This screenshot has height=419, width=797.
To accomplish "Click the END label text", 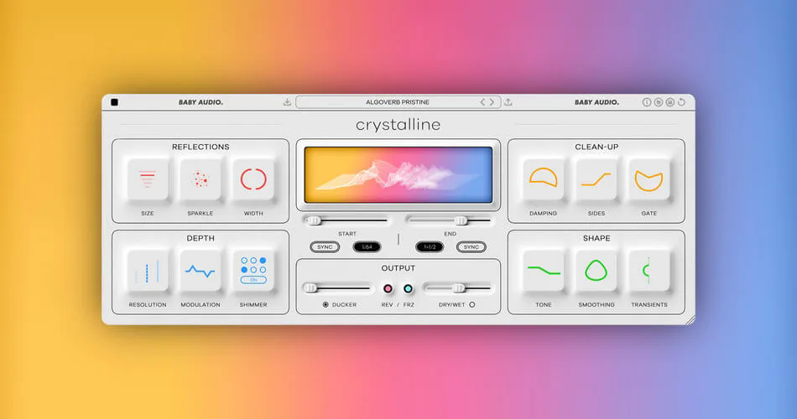I will point(451,234).
